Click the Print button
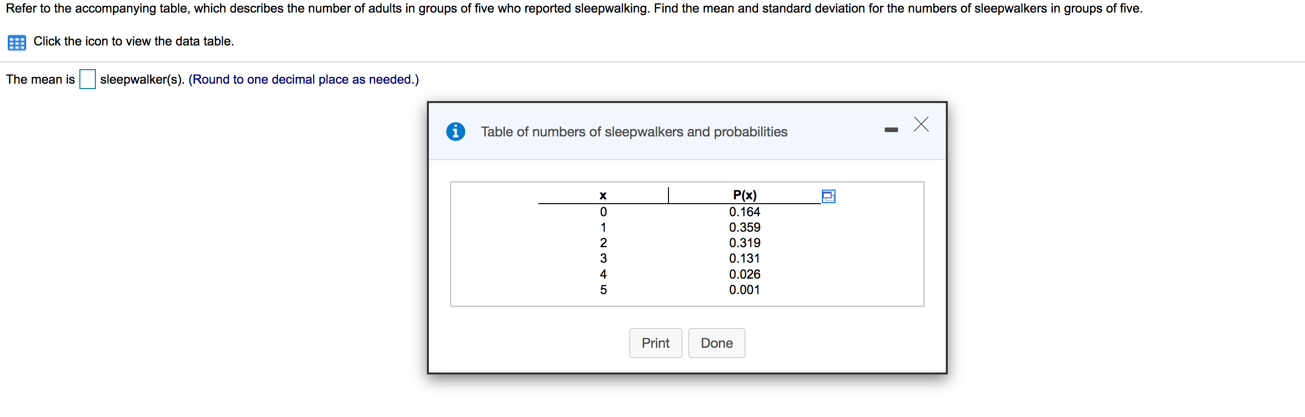This screenshot has width=1305, height=417. pyautogui.click(x=655, y=343)
